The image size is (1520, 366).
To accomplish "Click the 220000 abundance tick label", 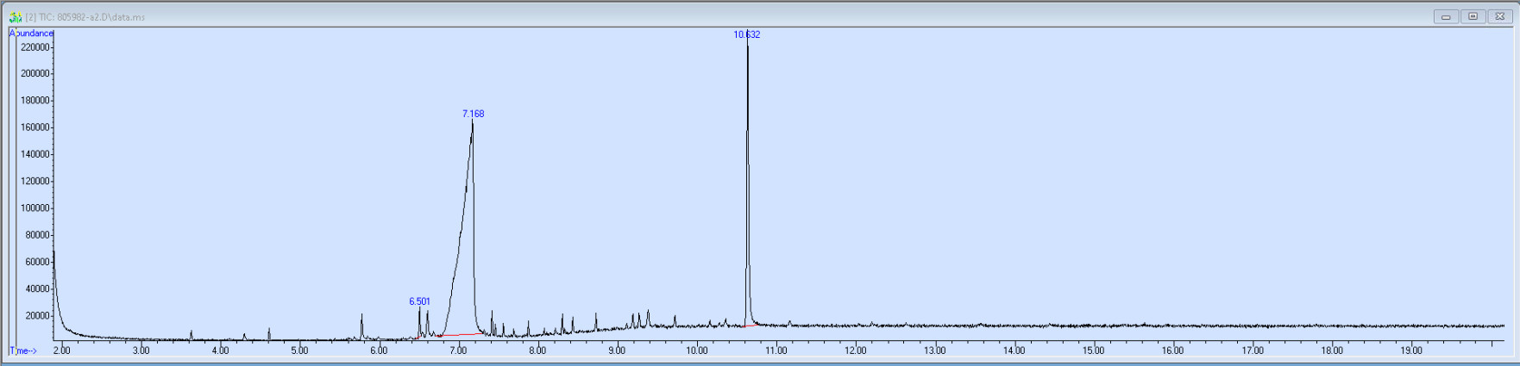I will click(x=35, y=47).
